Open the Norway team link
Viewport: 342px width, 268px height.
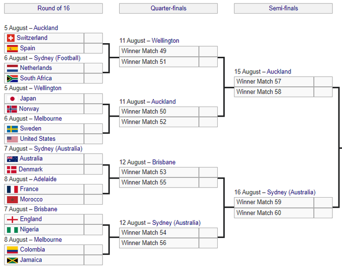[29, 109]
